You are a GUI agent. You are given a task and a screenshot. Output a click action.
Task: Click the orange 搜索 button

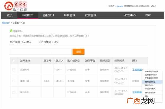(x=78, y=52)
